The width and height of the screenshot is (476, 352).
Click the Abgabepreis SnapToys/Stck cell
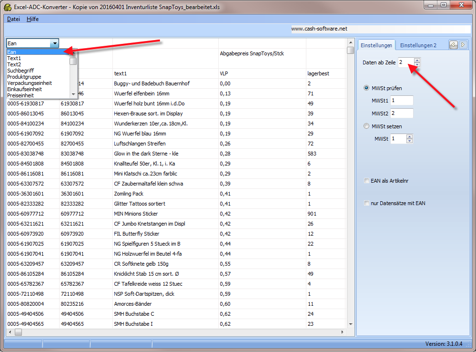click(262, 58)
